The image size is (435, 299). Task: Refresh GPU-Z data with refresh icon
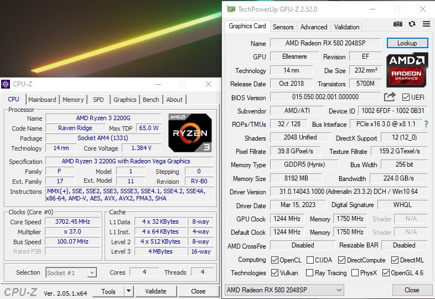[x=412, y=24]
